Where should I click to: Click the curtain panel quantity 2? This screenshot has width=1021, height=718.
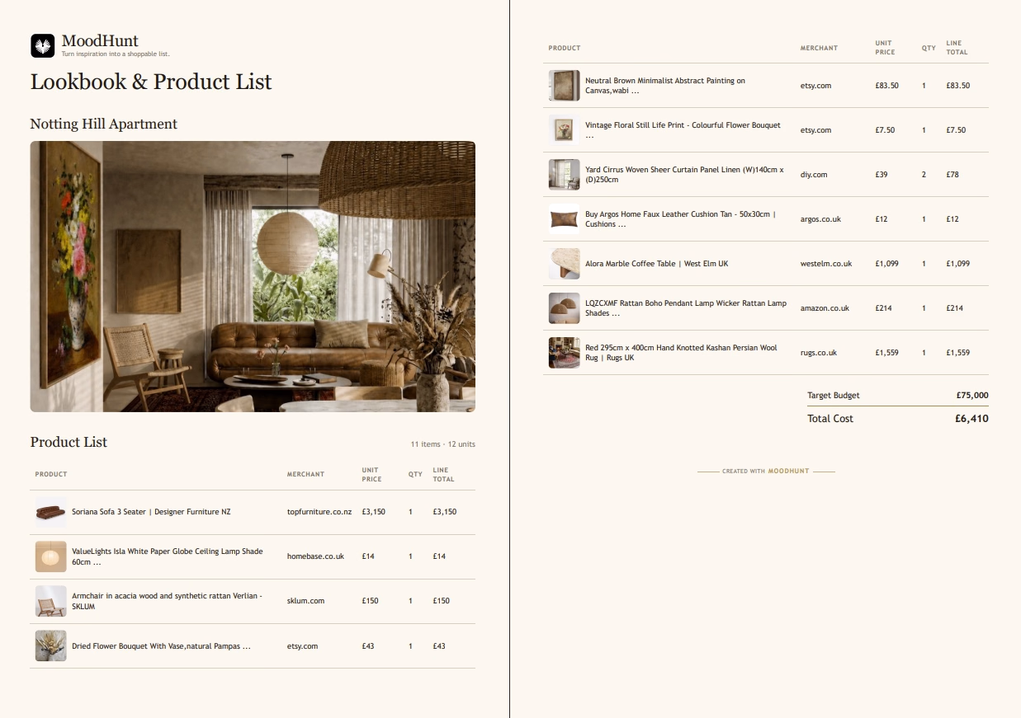924,175
